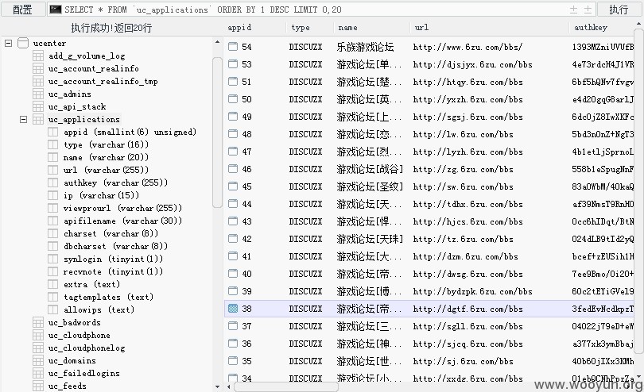Click the row icon for appid 54
This screenshot has height=392, width=644.
[233, 46]
